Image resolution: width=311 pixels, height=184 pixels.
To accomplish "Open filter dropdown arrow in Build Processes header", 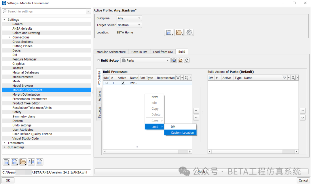I will pyautogui.click(x=182, y=78).
